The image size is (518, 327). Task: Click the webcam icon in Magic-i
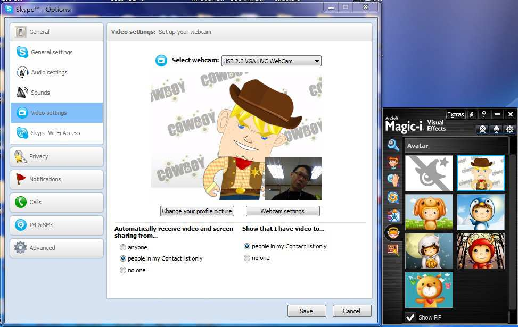click(x=483, y=129)
